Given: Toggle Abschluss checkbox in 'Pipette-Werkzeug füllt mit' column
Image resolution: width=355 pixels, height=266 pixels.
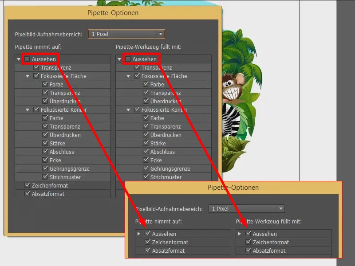Looking at the screenshot, I should point(146,152).
